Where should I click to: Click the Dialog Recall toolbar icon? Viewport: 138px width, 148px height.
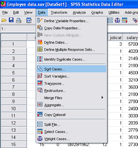point(29,20)
